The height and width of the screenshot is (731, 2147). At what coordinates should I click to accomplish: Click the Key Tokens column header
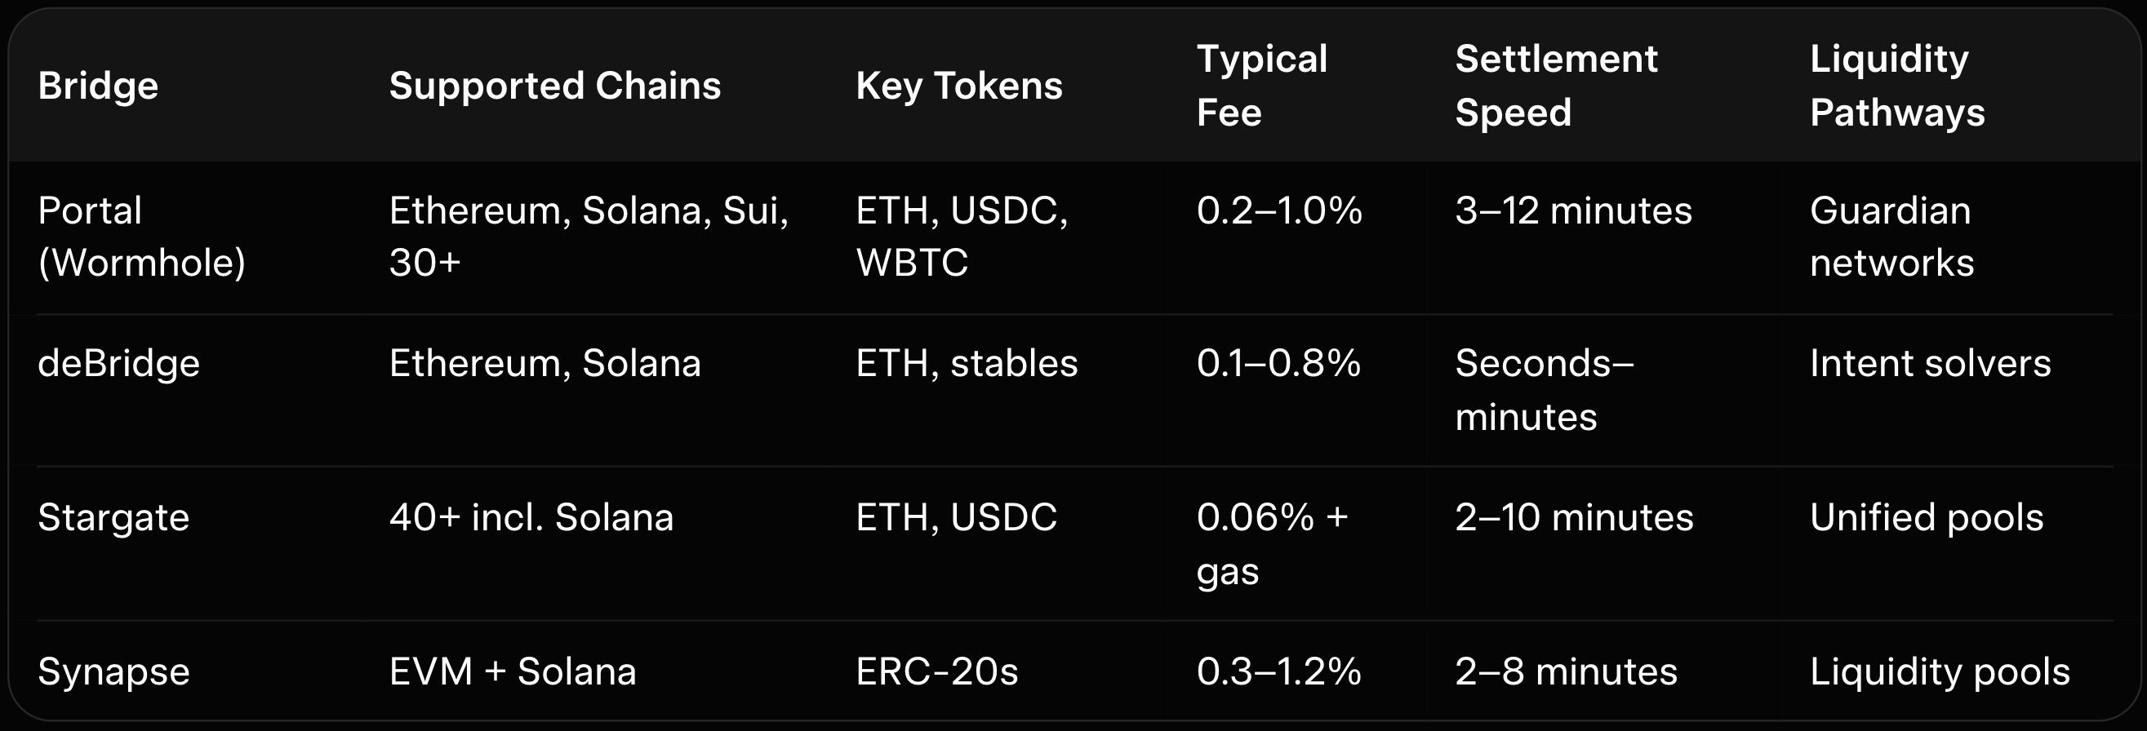[958, 86]
